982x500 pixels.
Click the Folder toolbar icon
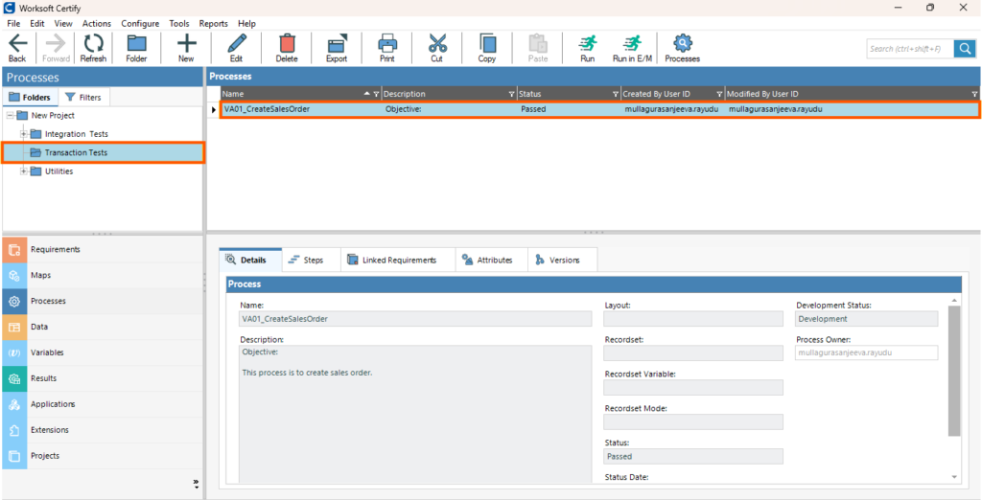pyautogui.click(x=136, y=48)
